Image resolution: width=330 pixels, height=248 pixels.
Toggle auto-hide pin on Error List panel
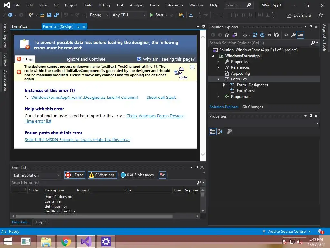pos(197,167)
